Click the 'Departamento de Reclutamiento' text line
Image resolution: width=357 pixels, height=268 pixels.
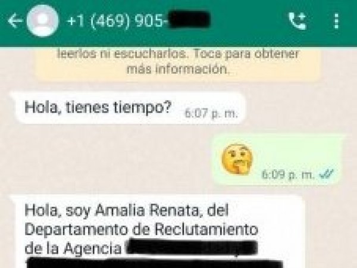tap(142, 229)
